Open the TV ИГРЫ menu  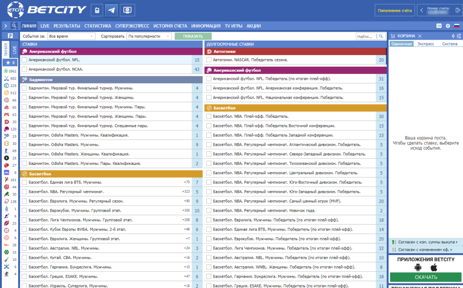234,26
